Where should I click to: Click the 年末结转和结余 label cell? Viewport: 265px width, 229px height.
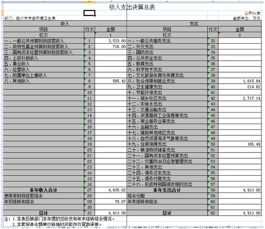click(167, 201)
